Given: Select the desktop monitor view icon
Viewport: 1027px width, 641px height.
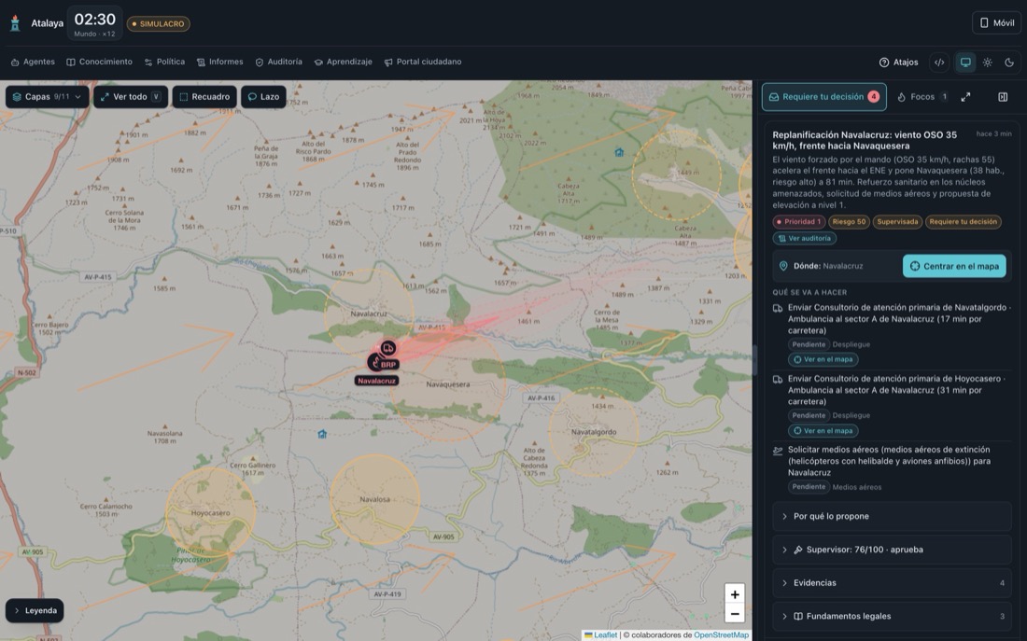Looking at the screenshot, I should [x=965, y=63].
